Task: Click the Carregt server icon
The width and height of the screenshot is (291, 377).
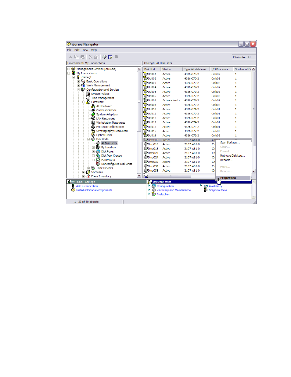Action: pyautogui.click(x=78, y=77)
